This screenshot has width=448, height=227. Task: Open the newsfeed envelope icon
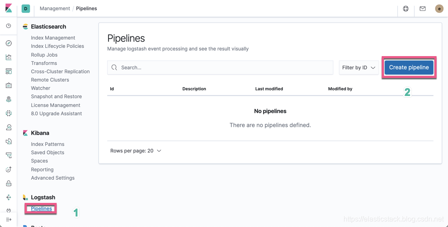[423, 9]
